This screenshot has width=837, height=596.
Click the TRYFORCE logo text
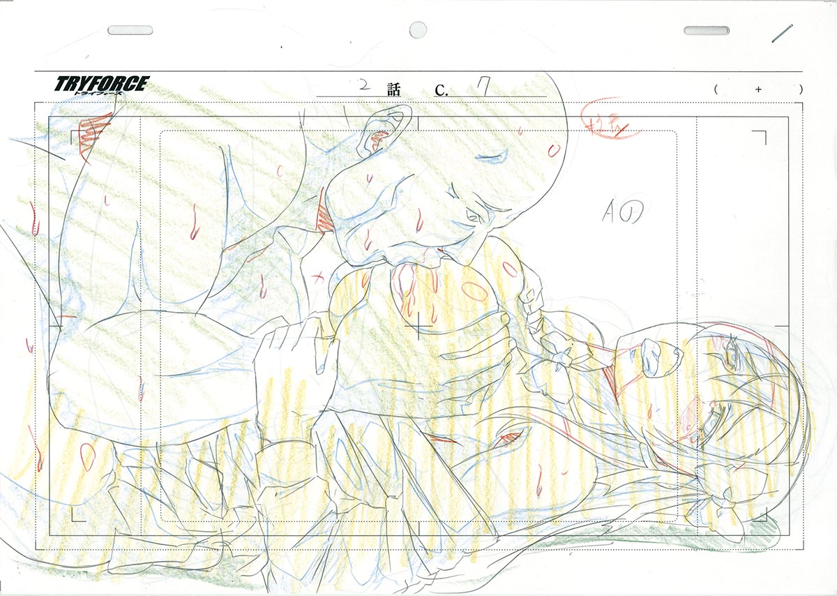(102, 85)
